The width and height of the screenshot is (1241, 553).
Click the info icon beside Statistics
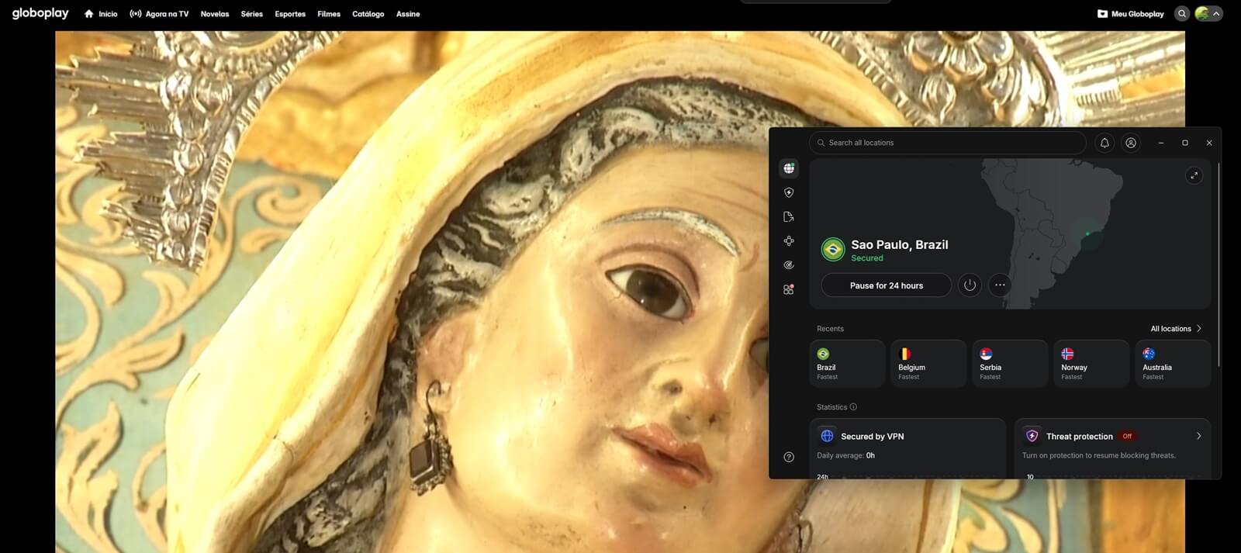[x=853, y=407]
